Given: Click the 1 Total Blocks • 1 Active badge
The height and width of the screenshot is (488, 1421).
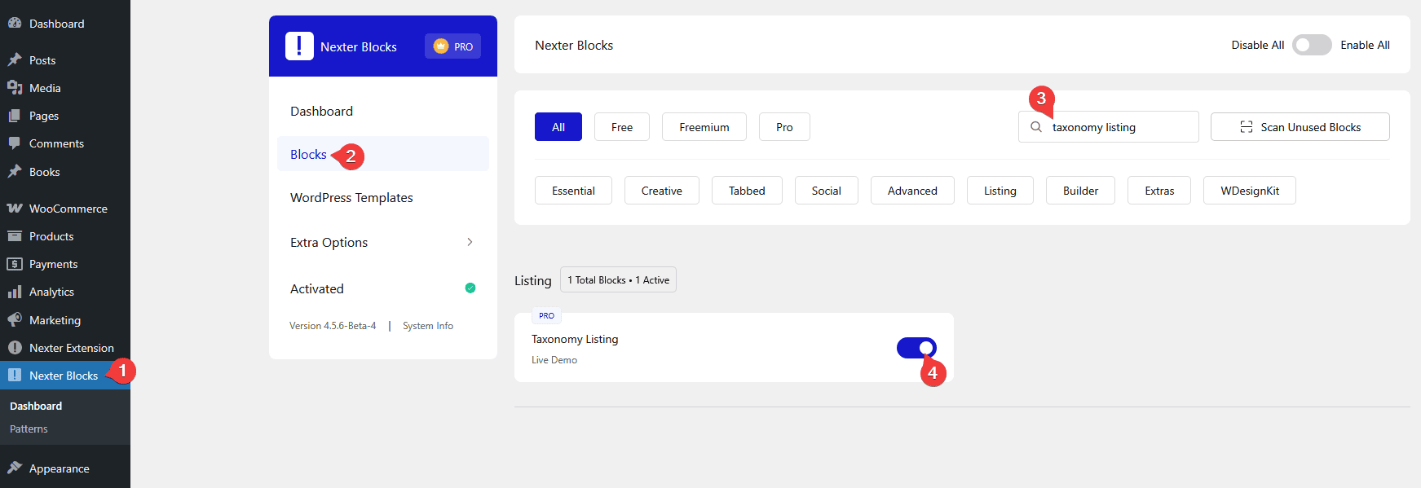Looking at the screenshot, I should [x=618, y=280].
